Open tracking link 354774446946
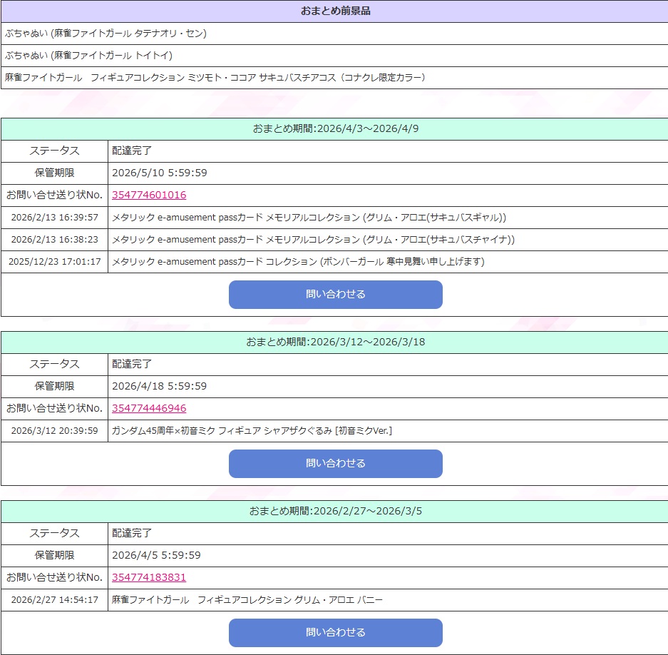This screenshot has width=668, height=655. click(149, 408)
